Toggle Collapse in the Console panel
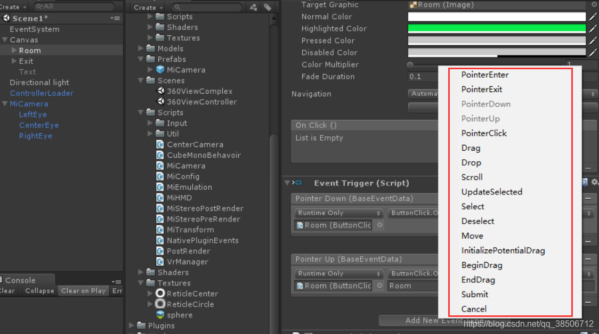This screenshot has width=599, height=334. coord(39,291)
